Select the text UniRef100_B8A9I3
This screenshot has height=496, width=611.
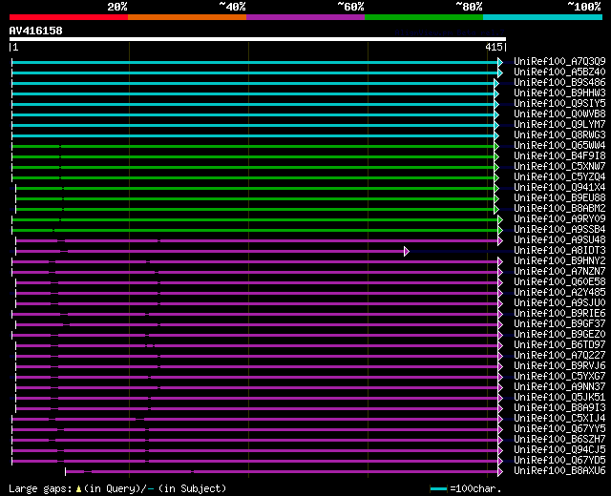click(x=559, y=408)
